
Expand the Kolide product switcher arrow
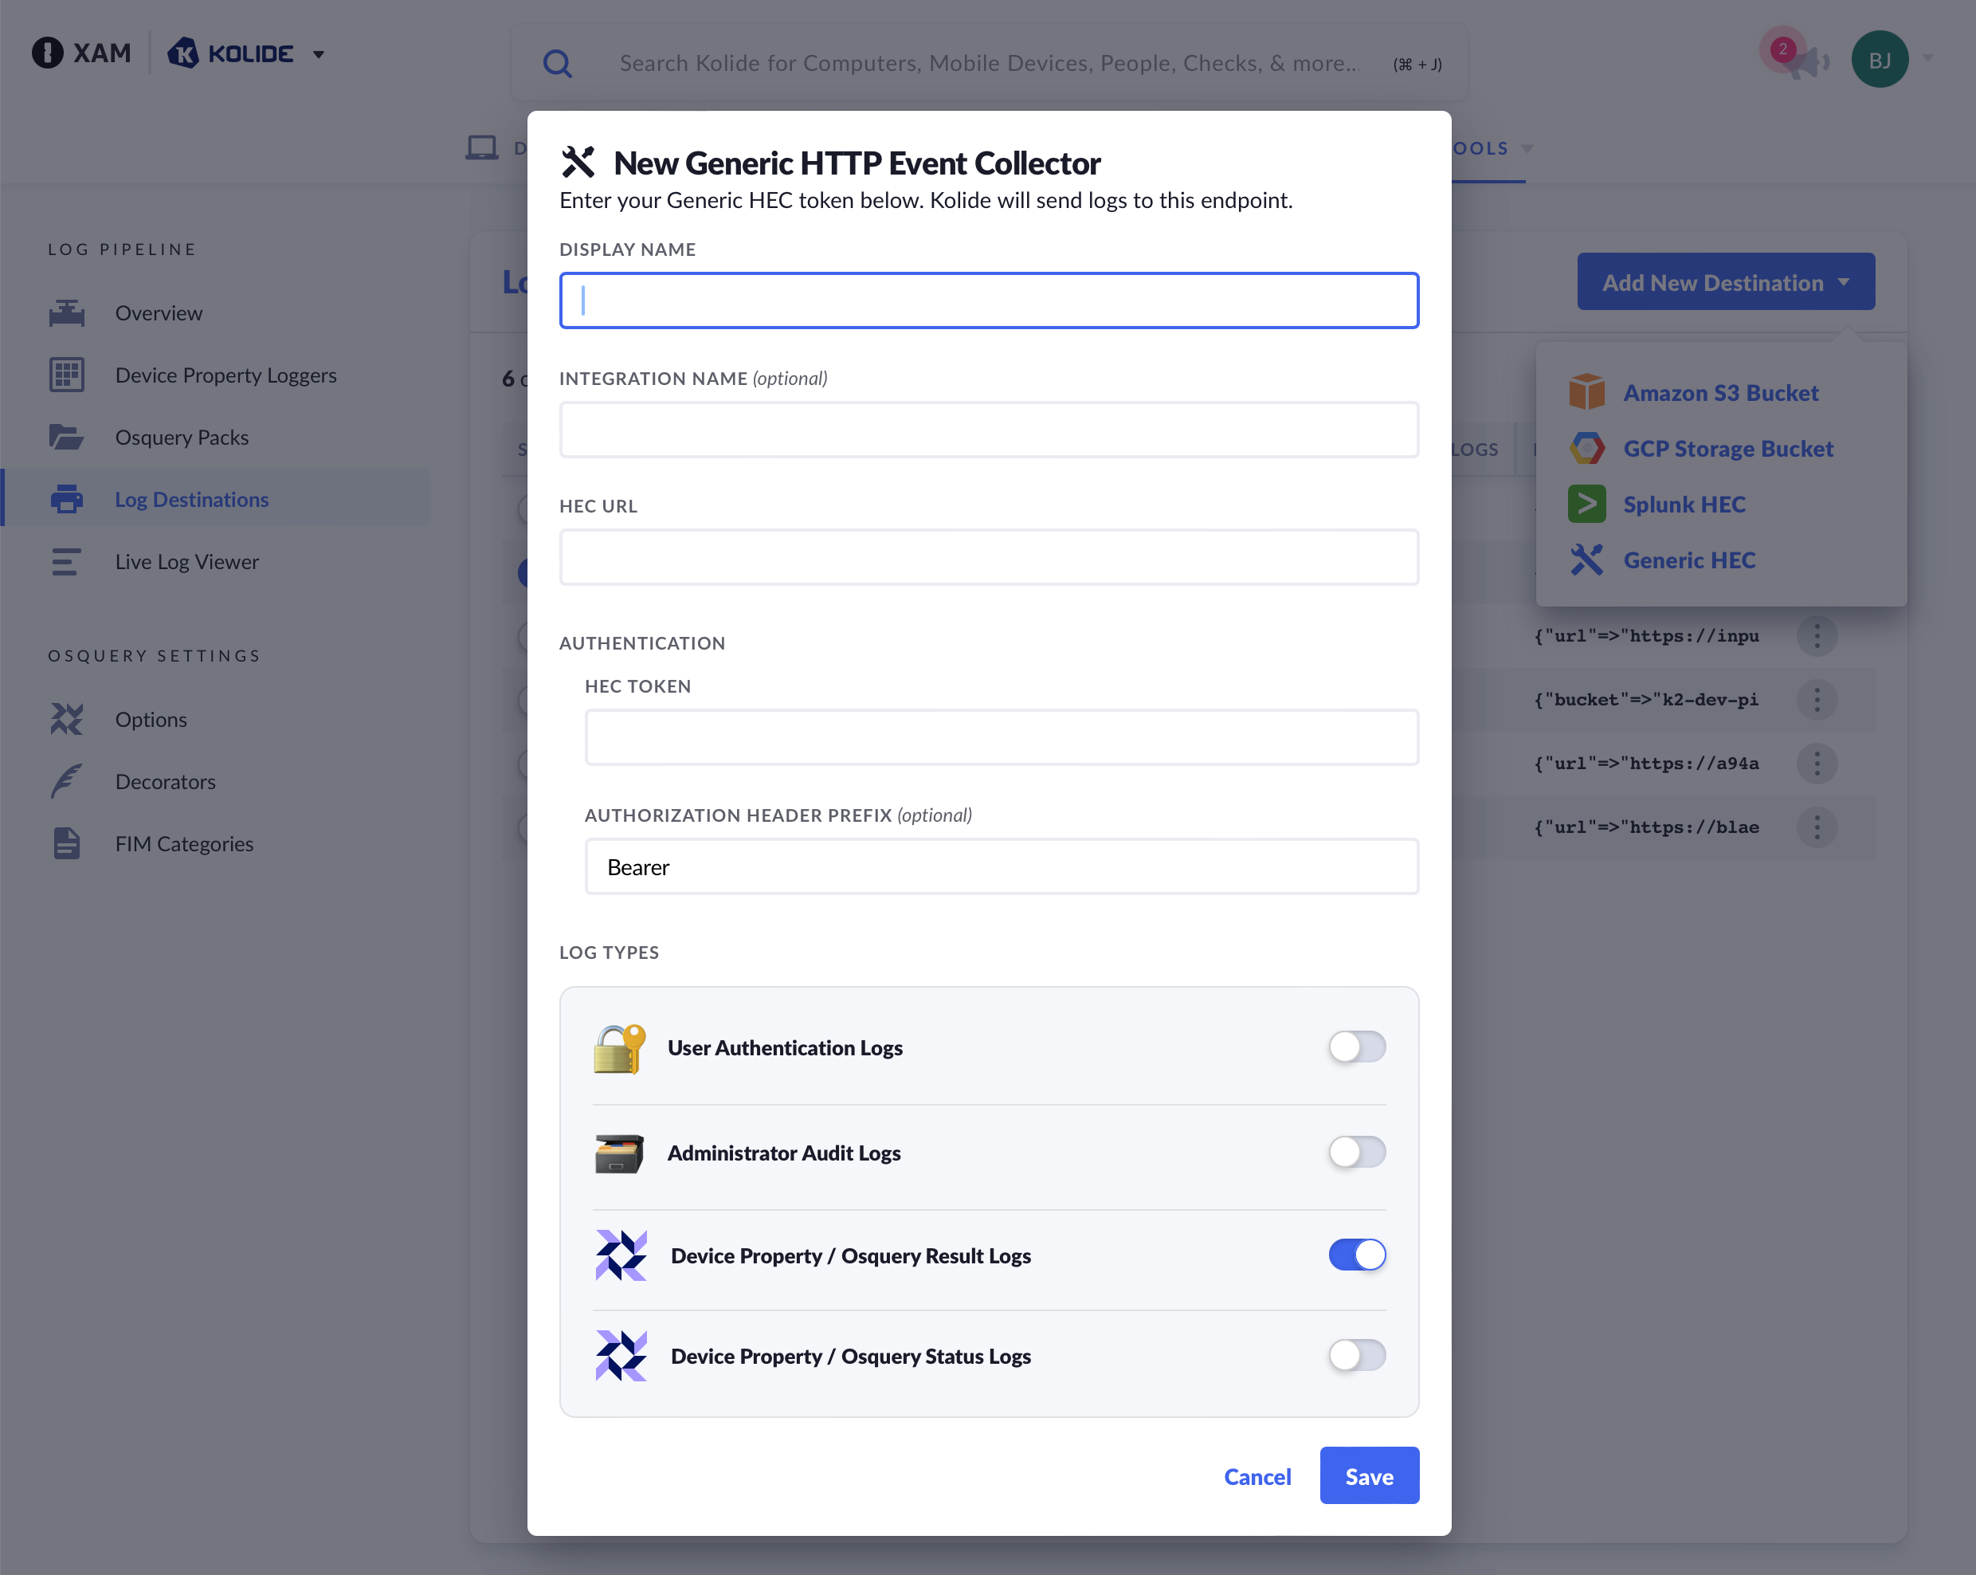(318, 55)
